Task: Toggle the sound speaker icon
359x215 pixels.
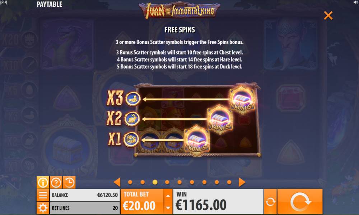Action: [x=356, y=3]
